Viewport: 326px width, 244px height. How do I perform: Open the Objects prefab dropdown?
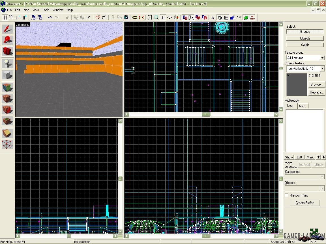pyautogui.click(x=322, y=188)
